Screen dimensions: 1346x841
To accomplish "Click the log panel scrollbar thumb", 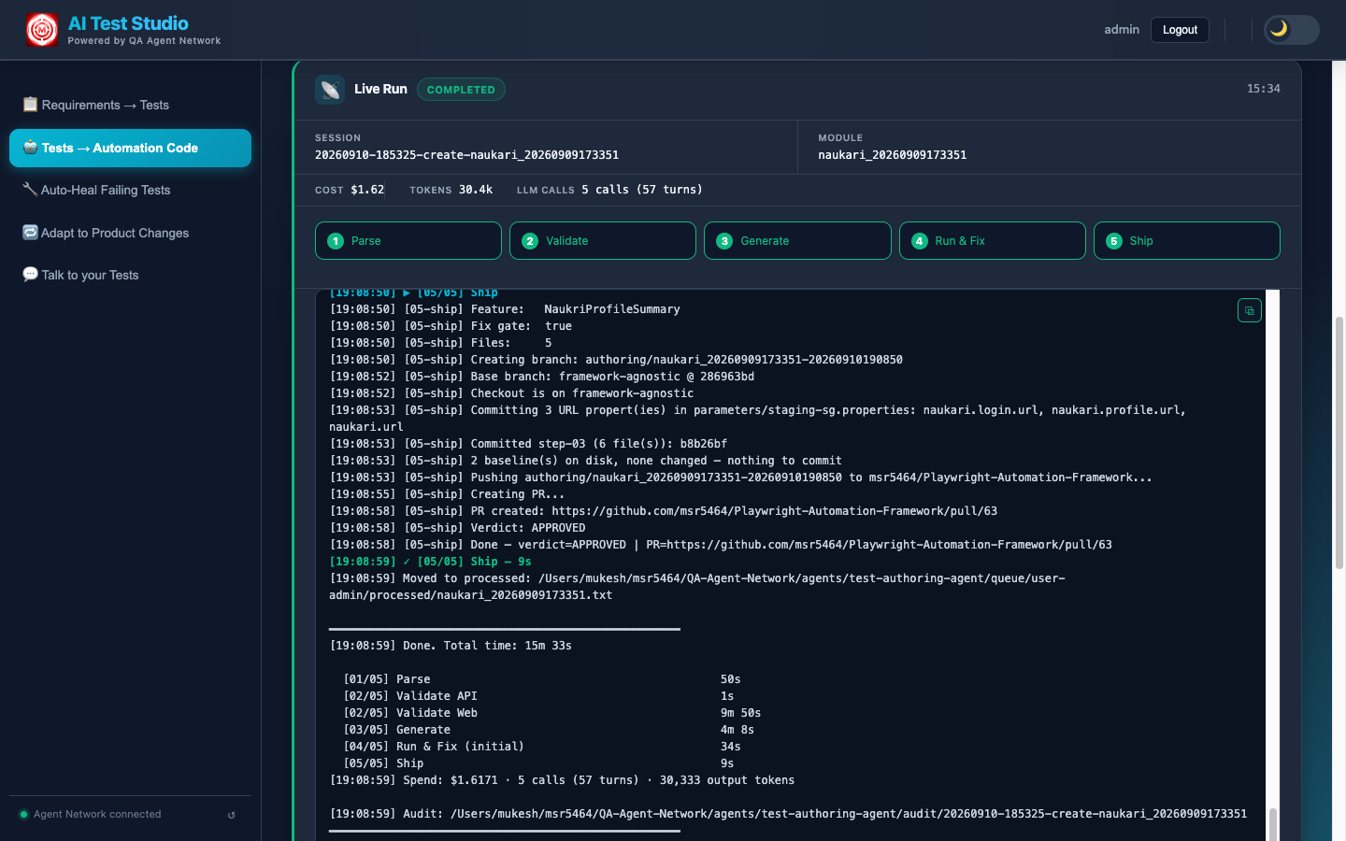I will (x=1272, y=824).
